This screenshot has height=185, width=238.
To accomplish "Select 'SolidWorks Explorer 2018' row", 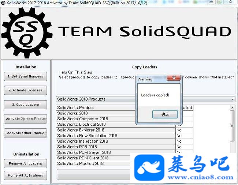I will (116, 130).
